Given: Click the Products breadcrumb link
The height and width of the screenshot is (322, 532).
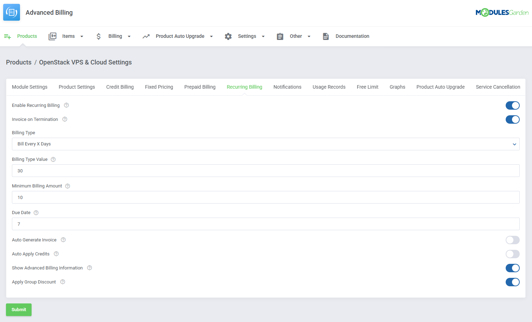Looking at the screenshot, I should tap(19, 62).
